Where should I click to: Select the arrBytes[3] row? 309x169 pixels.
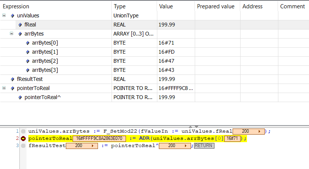[x=154, y=70]
